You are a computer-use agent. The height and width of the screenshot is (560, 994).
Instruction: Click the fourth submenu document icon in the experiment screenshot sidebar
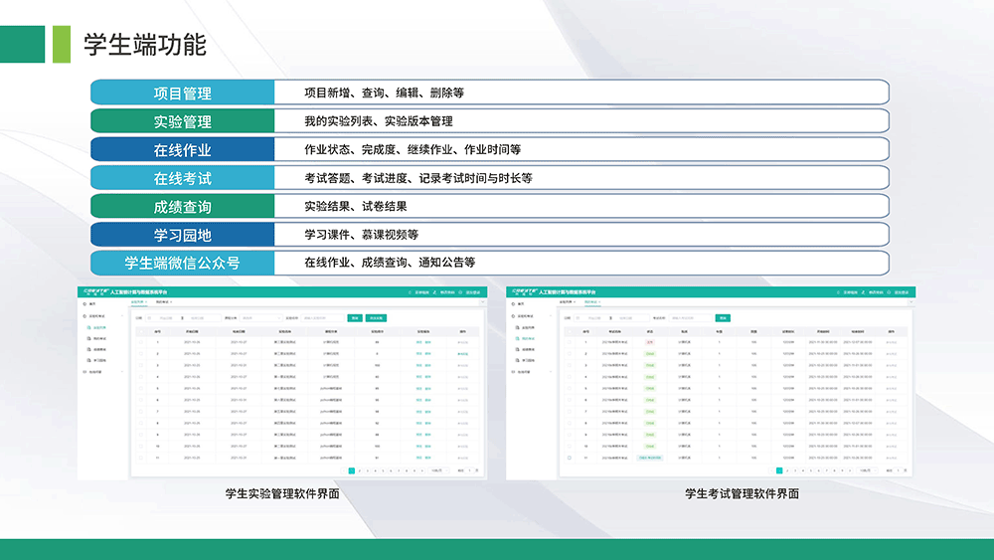coord(88,360)
